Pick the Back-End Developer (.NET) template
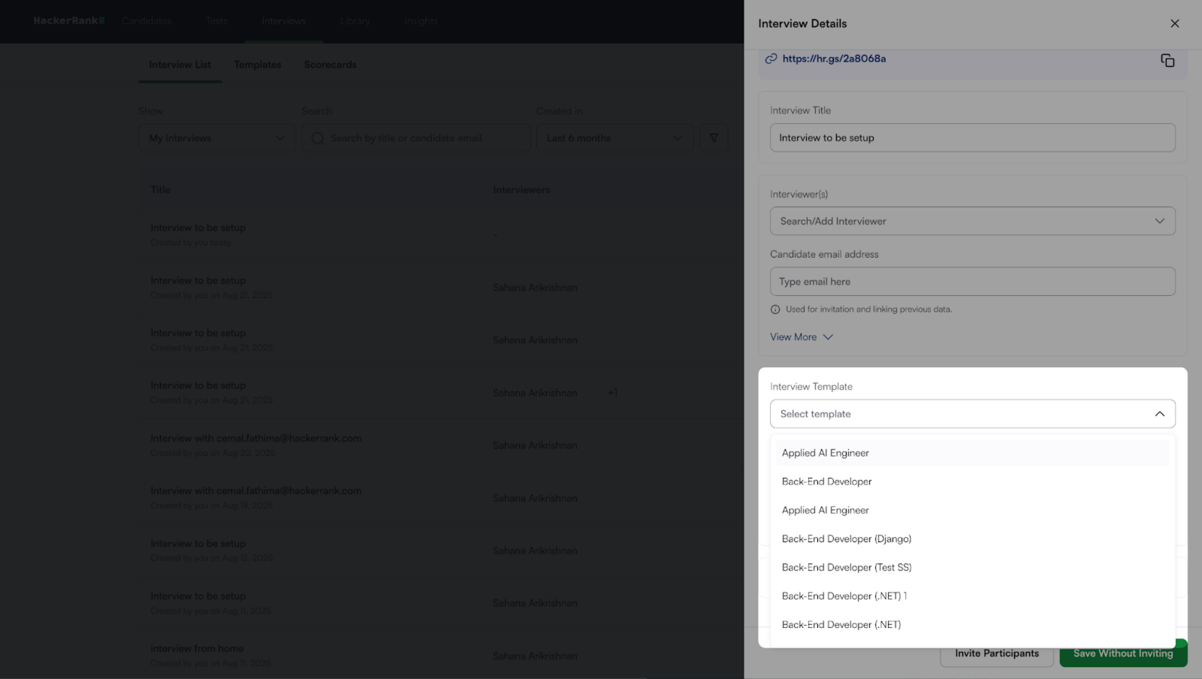The image size is (1202, 679). (972, 625)
